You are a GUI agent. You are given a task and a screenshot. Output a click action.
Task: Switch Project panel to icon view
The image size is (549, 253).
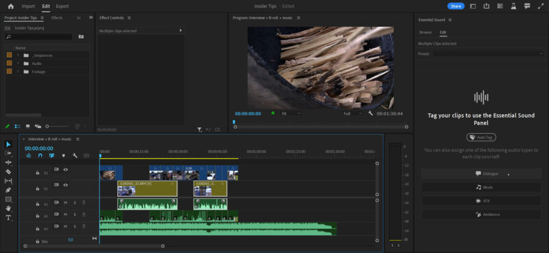pos(27,126)
